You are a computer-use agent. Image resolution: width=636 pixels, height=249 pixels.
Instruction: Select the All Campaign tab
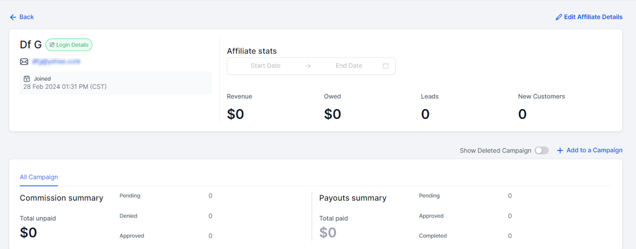[39, 177]
